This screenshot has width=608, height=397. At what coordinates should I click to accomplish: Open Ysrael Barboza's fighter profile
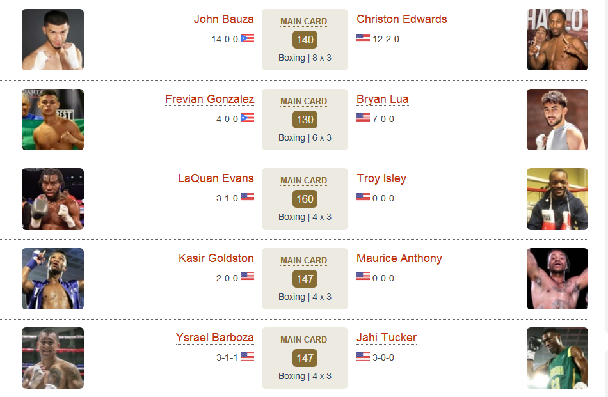(x=215, y=338)
